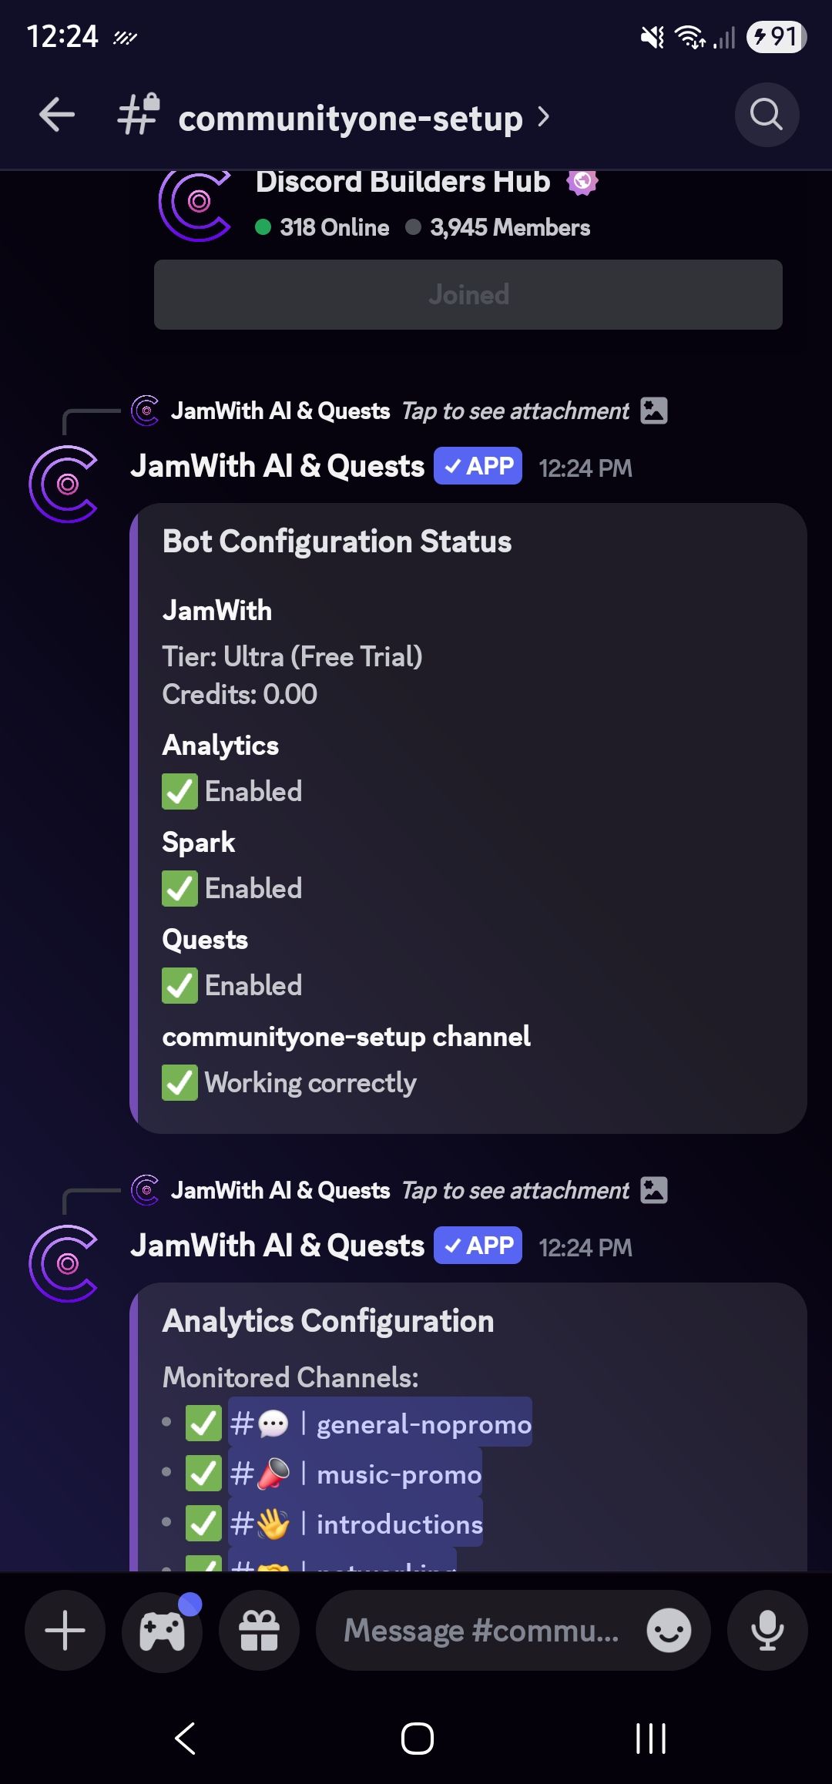The image size is (832, 1784).
Task: Tap the JamWith avatar on Bot Configuration message
Action: [x=64, y=484]
